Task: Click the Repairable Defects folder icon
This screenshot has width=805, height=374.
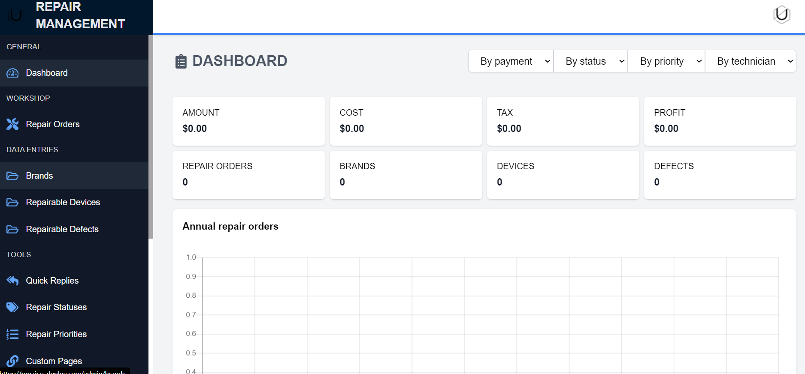Action: (12, 230)
